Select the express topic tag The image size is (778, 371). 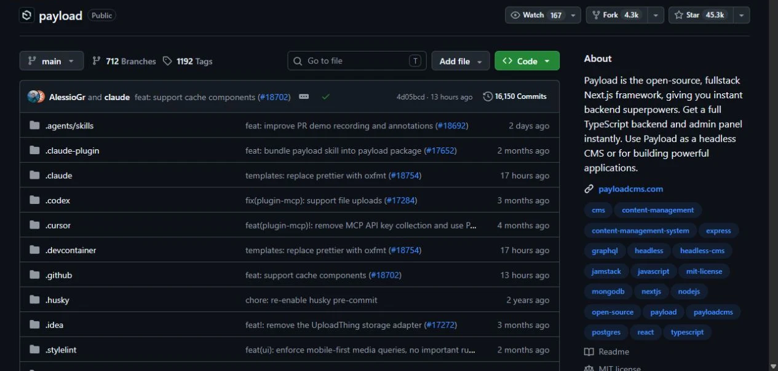coord(718,231)
